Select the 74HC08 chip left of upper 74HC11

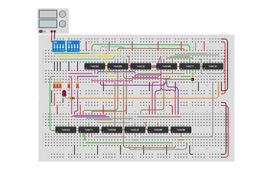click(x=167, y=66)
